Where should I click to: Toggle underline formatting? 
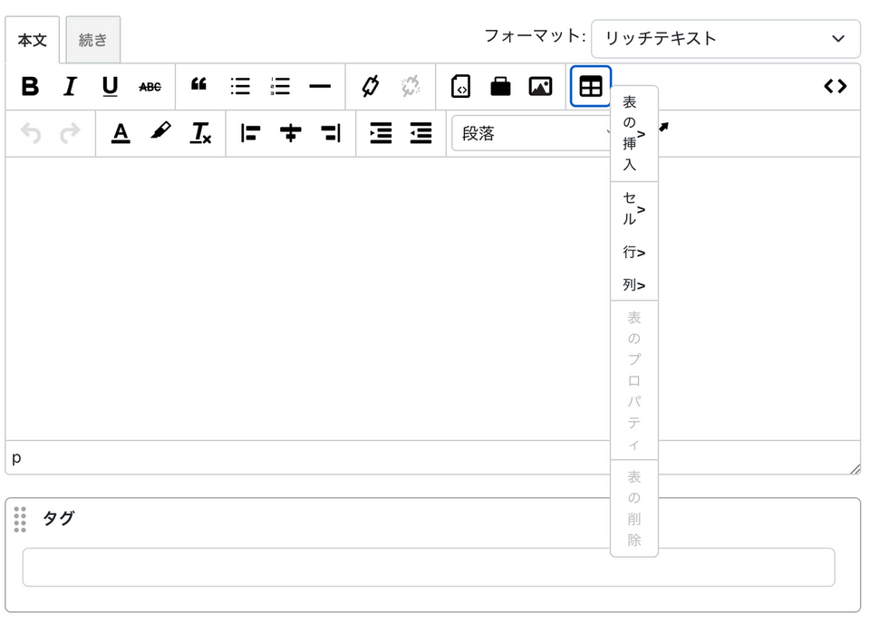click(x=110, y=87)
